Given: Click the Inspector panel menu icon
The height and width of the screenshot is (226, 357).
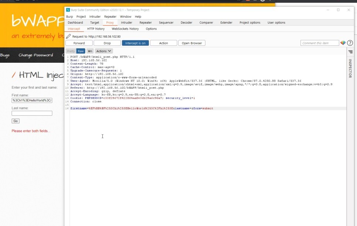Looking at the screenshot, I should pyautogui.click(x=350, y=52).
